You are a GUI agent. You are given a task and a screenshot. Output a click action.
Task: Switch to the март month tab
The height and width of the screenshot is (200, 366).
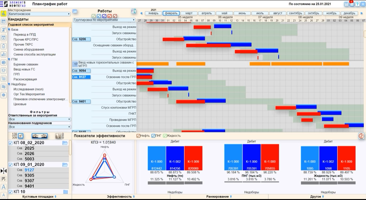click(x=189, y=13)
